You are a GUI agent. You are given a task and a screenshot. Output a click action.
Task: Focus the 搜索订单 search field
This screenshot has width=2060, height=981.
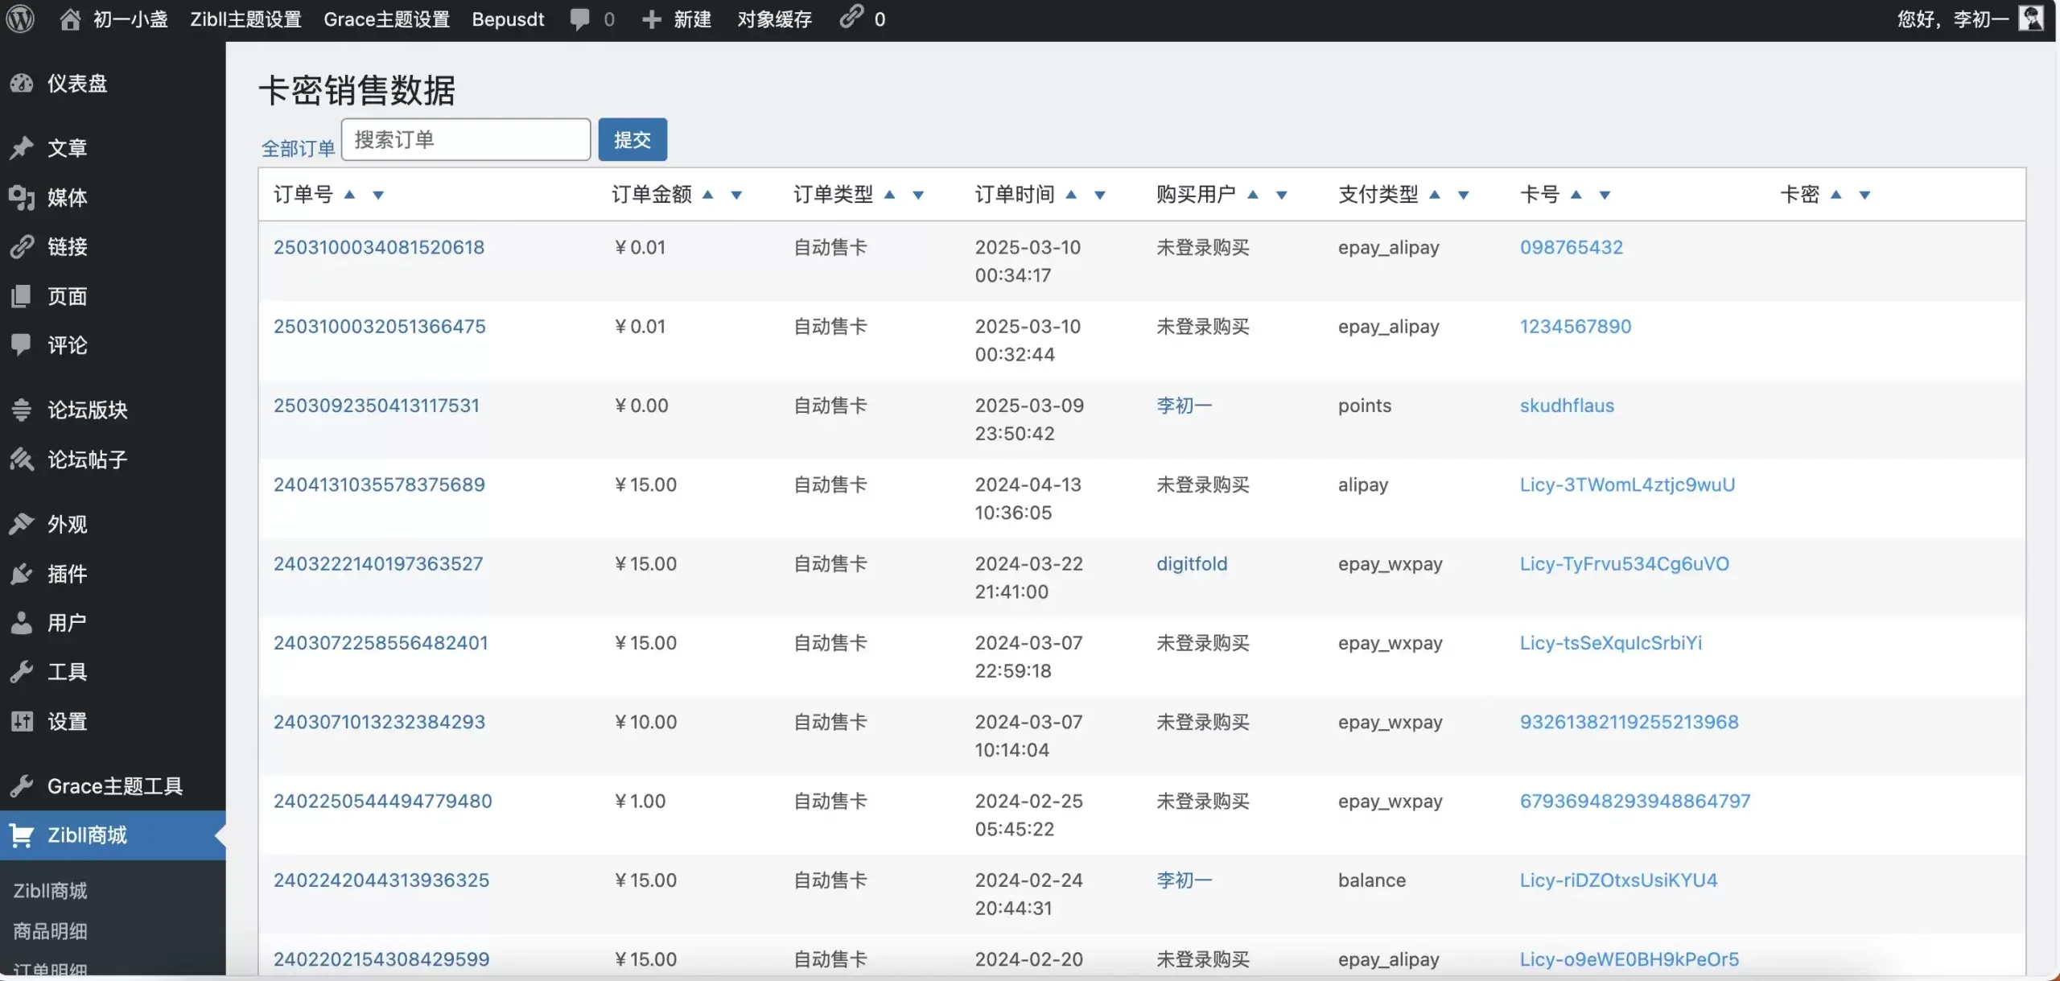[466, 139]
